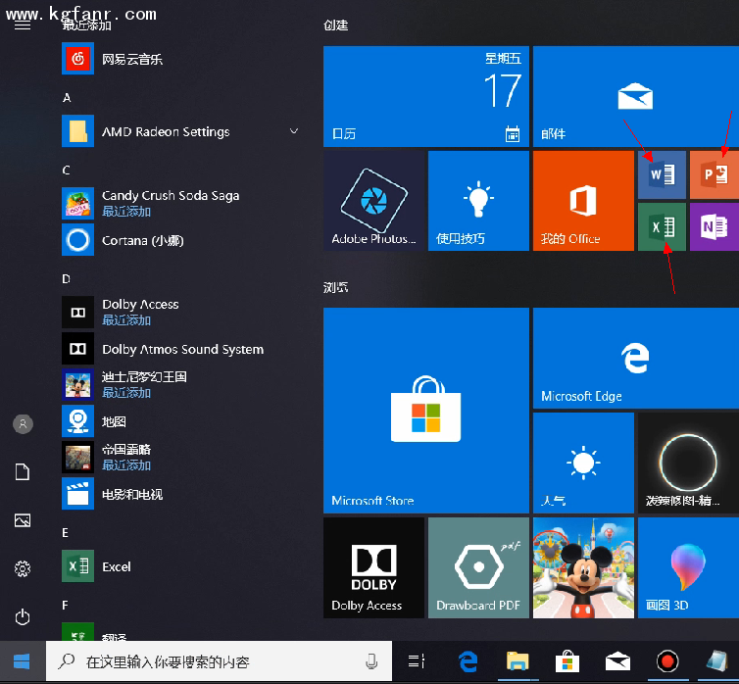
Task: Launch Microsoft Edge tile
Action: pos(636,359)
